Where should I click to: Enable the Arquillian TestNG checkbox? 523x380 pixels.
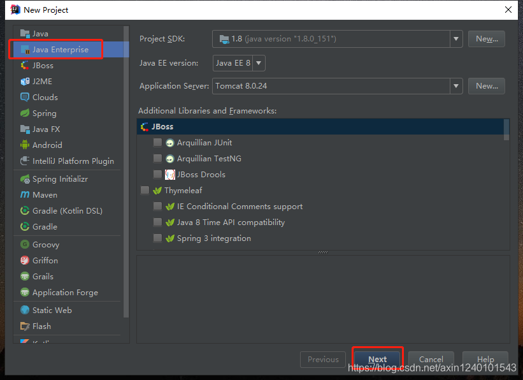tap(157, 158)
